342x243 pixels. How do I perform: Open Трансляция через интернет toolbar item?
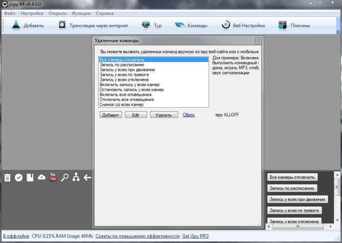(x=93, y=26)
